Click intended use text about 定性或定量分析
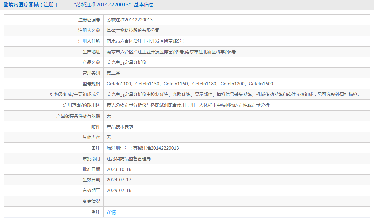The image size is (374, 219). point(188,105)
